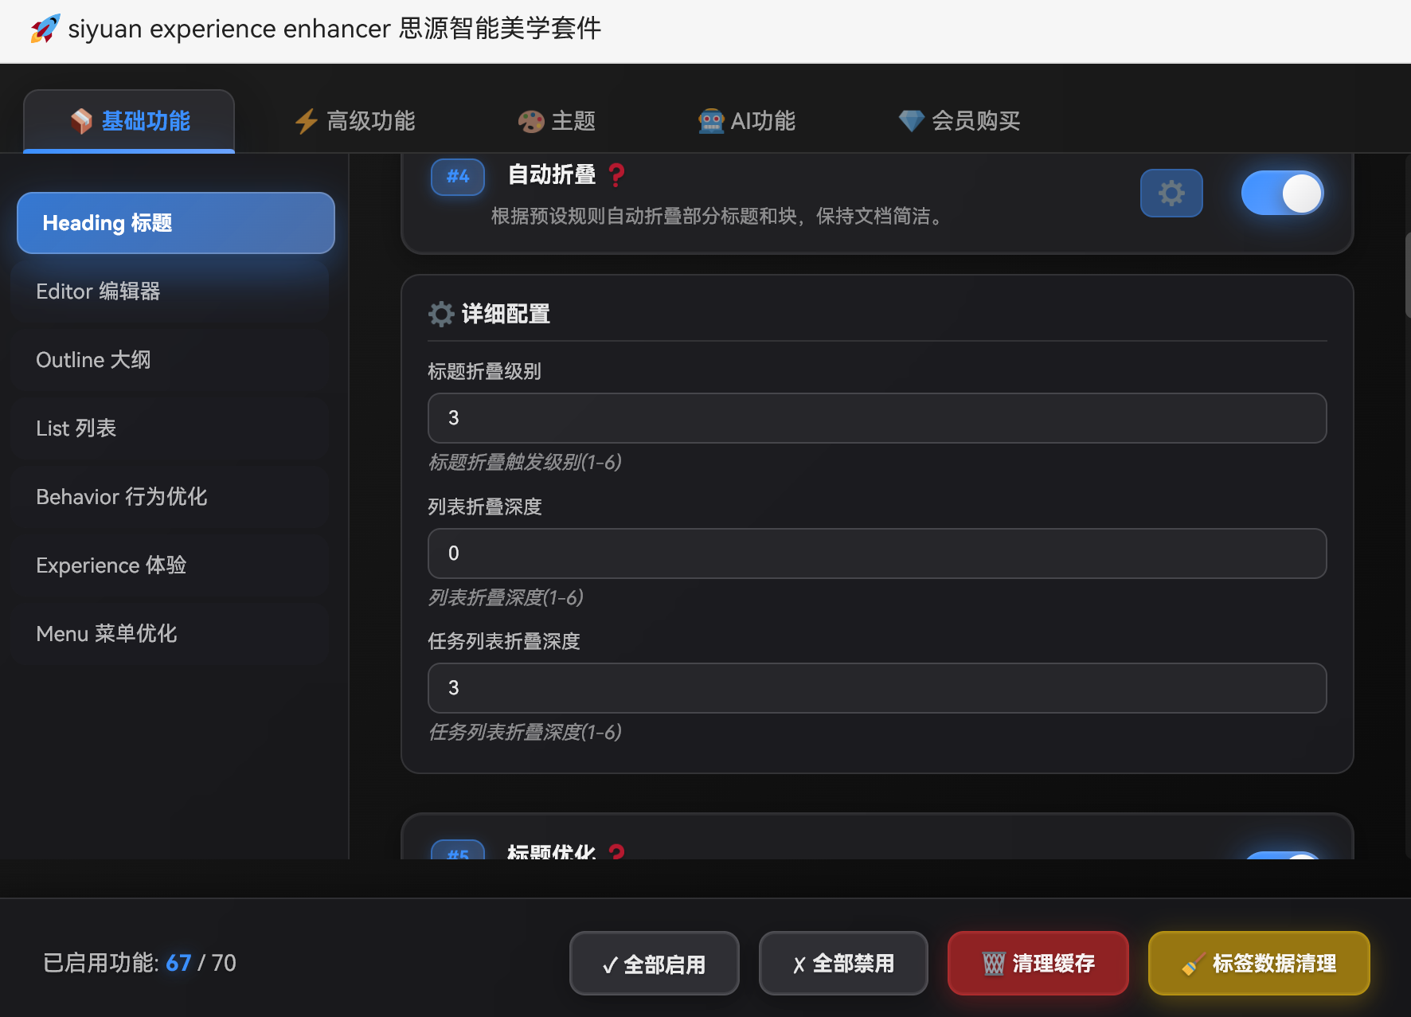
Task: Focus the 标题折叠级别 input field
Action: (877, 418)
